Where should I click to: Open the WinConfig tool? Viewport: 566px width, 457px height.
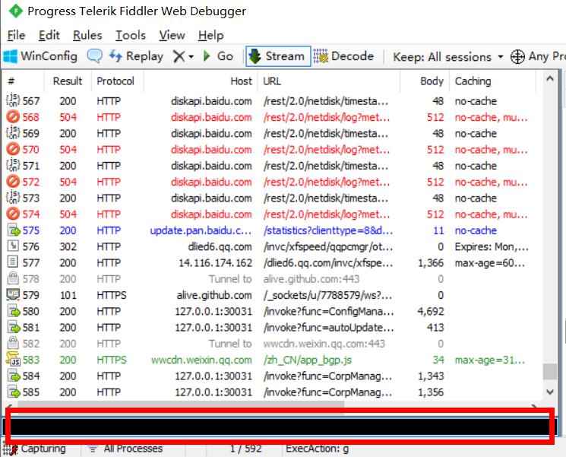41,56
